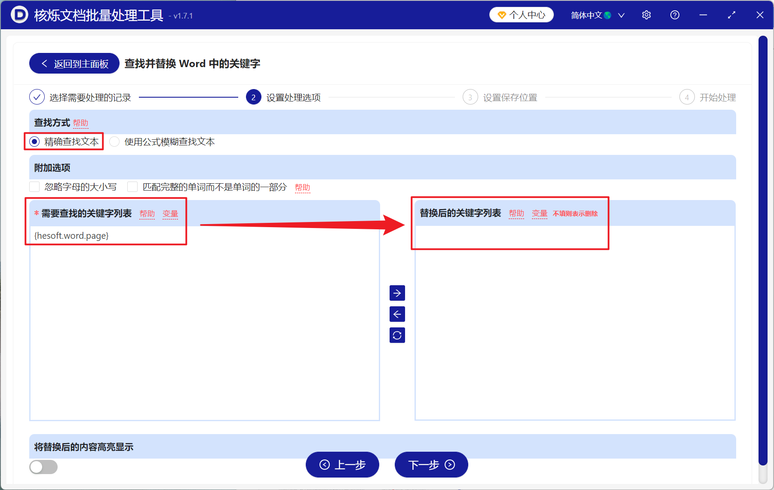Click the step 2 设置处理选项 circle indicator
774x490 pixels.
253,97
